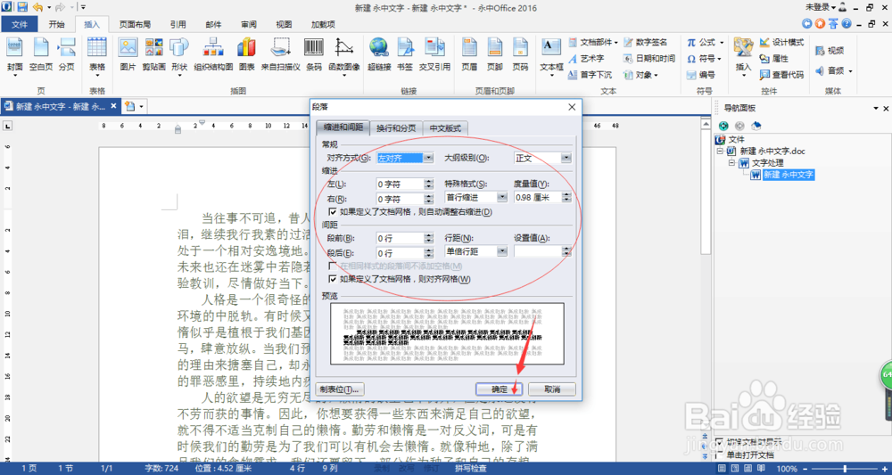Expand the 公式 formula dropdown
The height and width of the screenshot is (475, 892).
tap(722, 43)
